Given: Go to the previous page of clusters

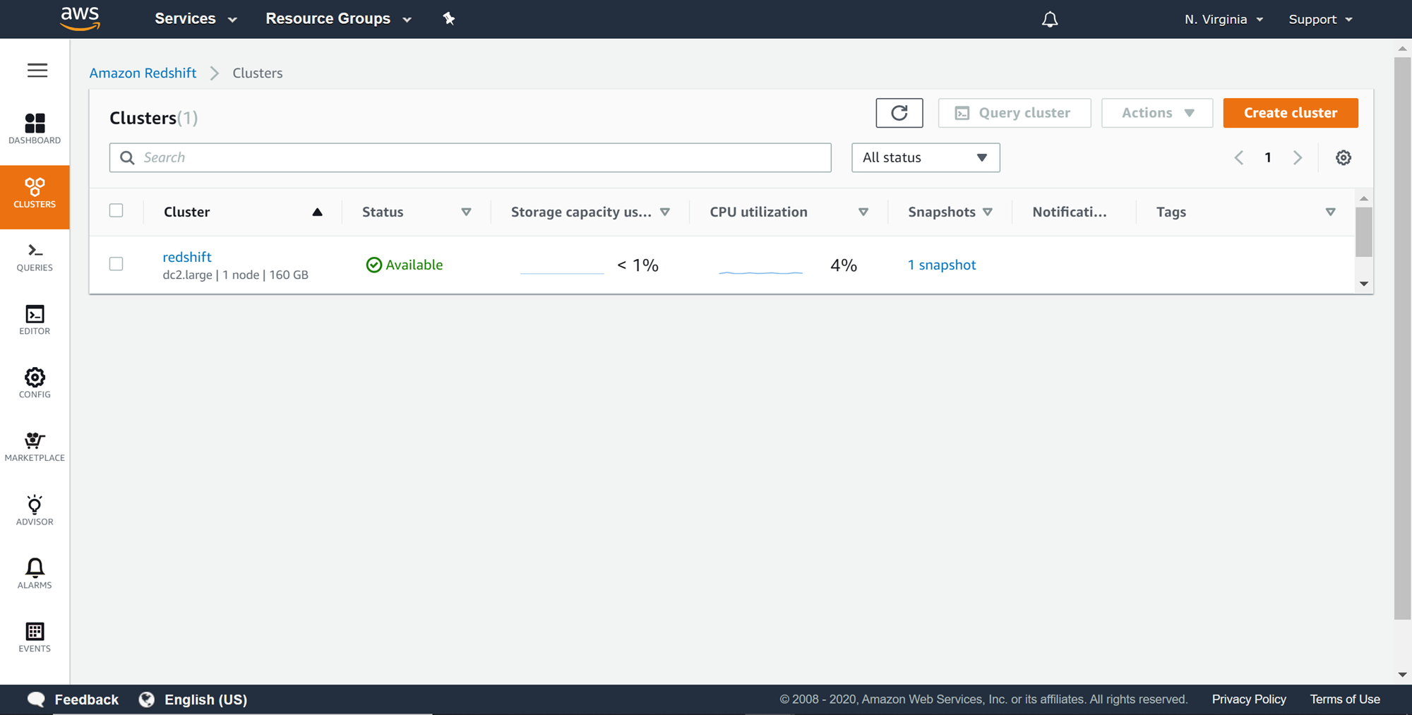Looking at the screenshot, I should click(x=1239, y=157).
